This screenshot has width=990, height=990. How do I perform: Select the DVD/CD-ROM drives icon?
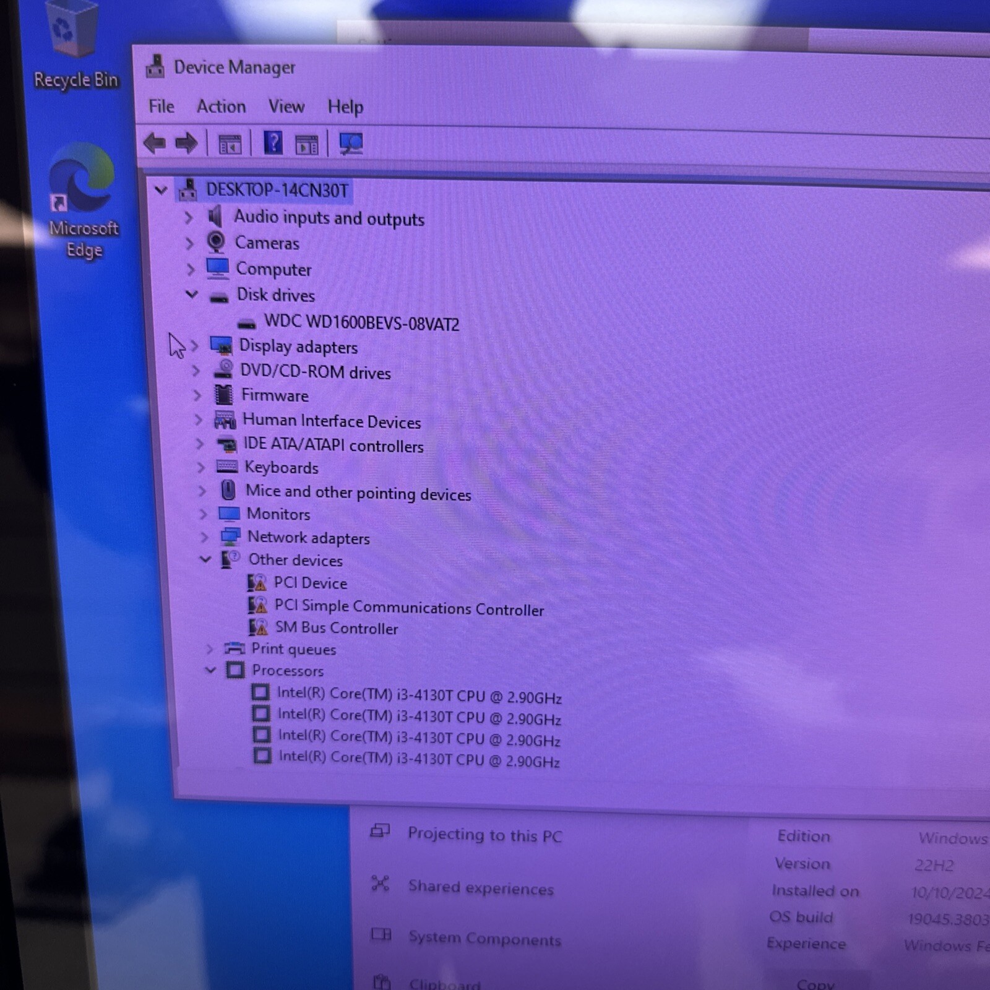[x=223, y=370]
